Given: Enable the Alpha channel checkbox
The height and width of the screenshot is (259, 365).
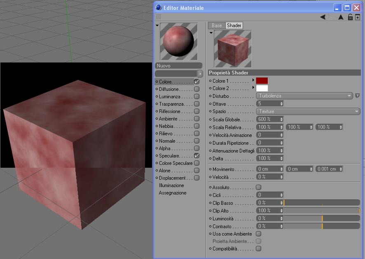Looking at the screenshot, I should pos(197,148).
